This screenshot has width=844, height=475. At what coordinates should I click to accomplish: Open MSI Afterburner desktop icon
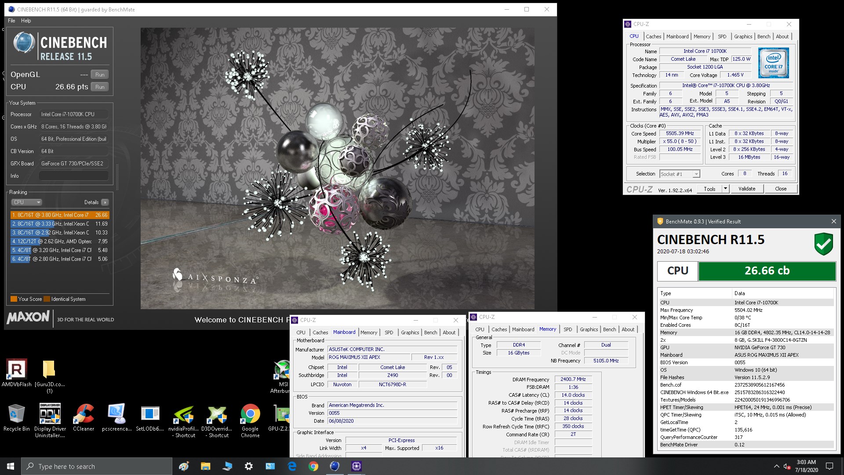click(x=281, y=376)
